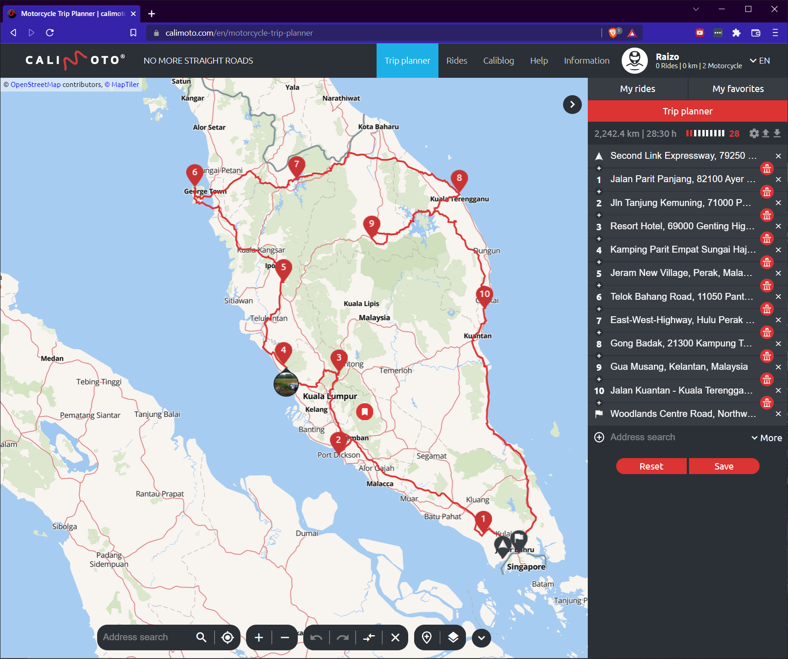Click the Save button
788x659 pixels.
[x=724, y=466]
